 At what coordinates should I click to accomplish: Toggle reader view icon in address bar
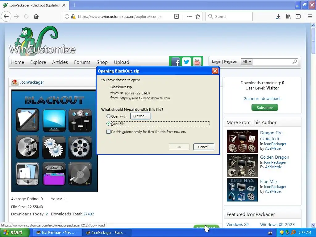coord(176,16)
